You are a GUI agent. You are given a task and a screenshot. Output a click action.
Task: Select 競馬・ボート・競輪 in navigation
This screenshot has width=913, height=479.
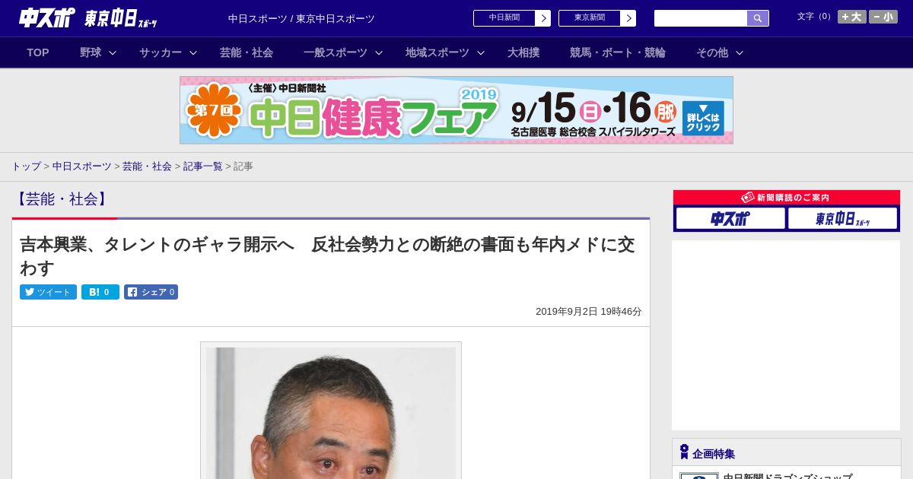coord(618,52)
